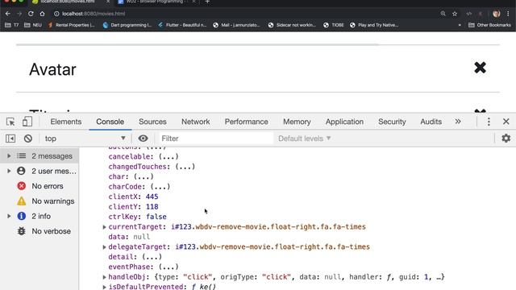Clear the console output
This screenshot has height=290, width=516.
pyautogui.click(x=28, y=139)
